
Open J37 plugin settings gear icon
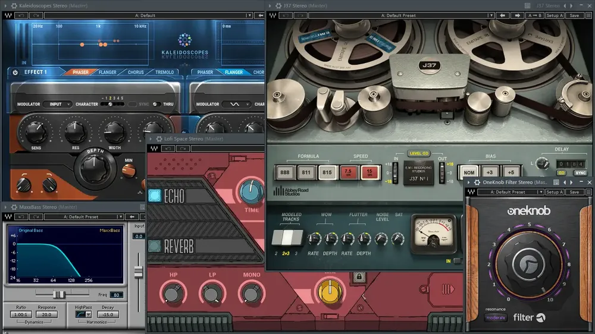click(x=278, y=6)
